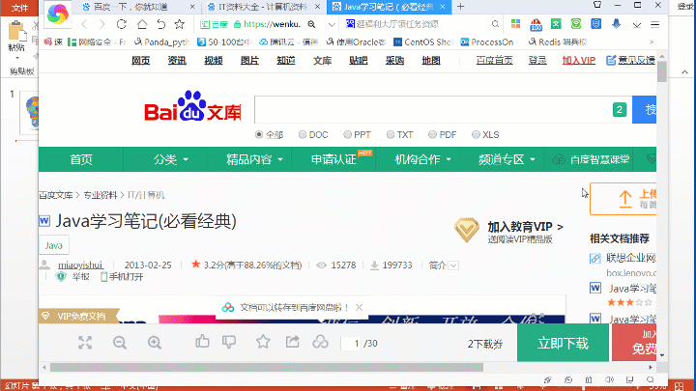Open a new browser tab with the plus
Screen dimensions: 696x391
(461, 7)
